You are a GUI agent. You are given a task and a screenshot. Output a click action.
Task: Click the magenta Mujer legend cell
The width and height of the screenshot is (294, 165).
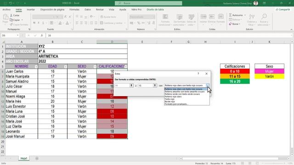(269, 71)
